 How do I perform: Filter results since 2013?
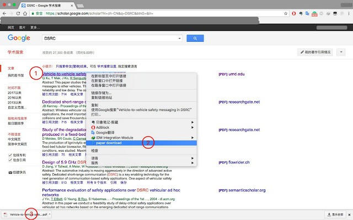tap(14, 103)
